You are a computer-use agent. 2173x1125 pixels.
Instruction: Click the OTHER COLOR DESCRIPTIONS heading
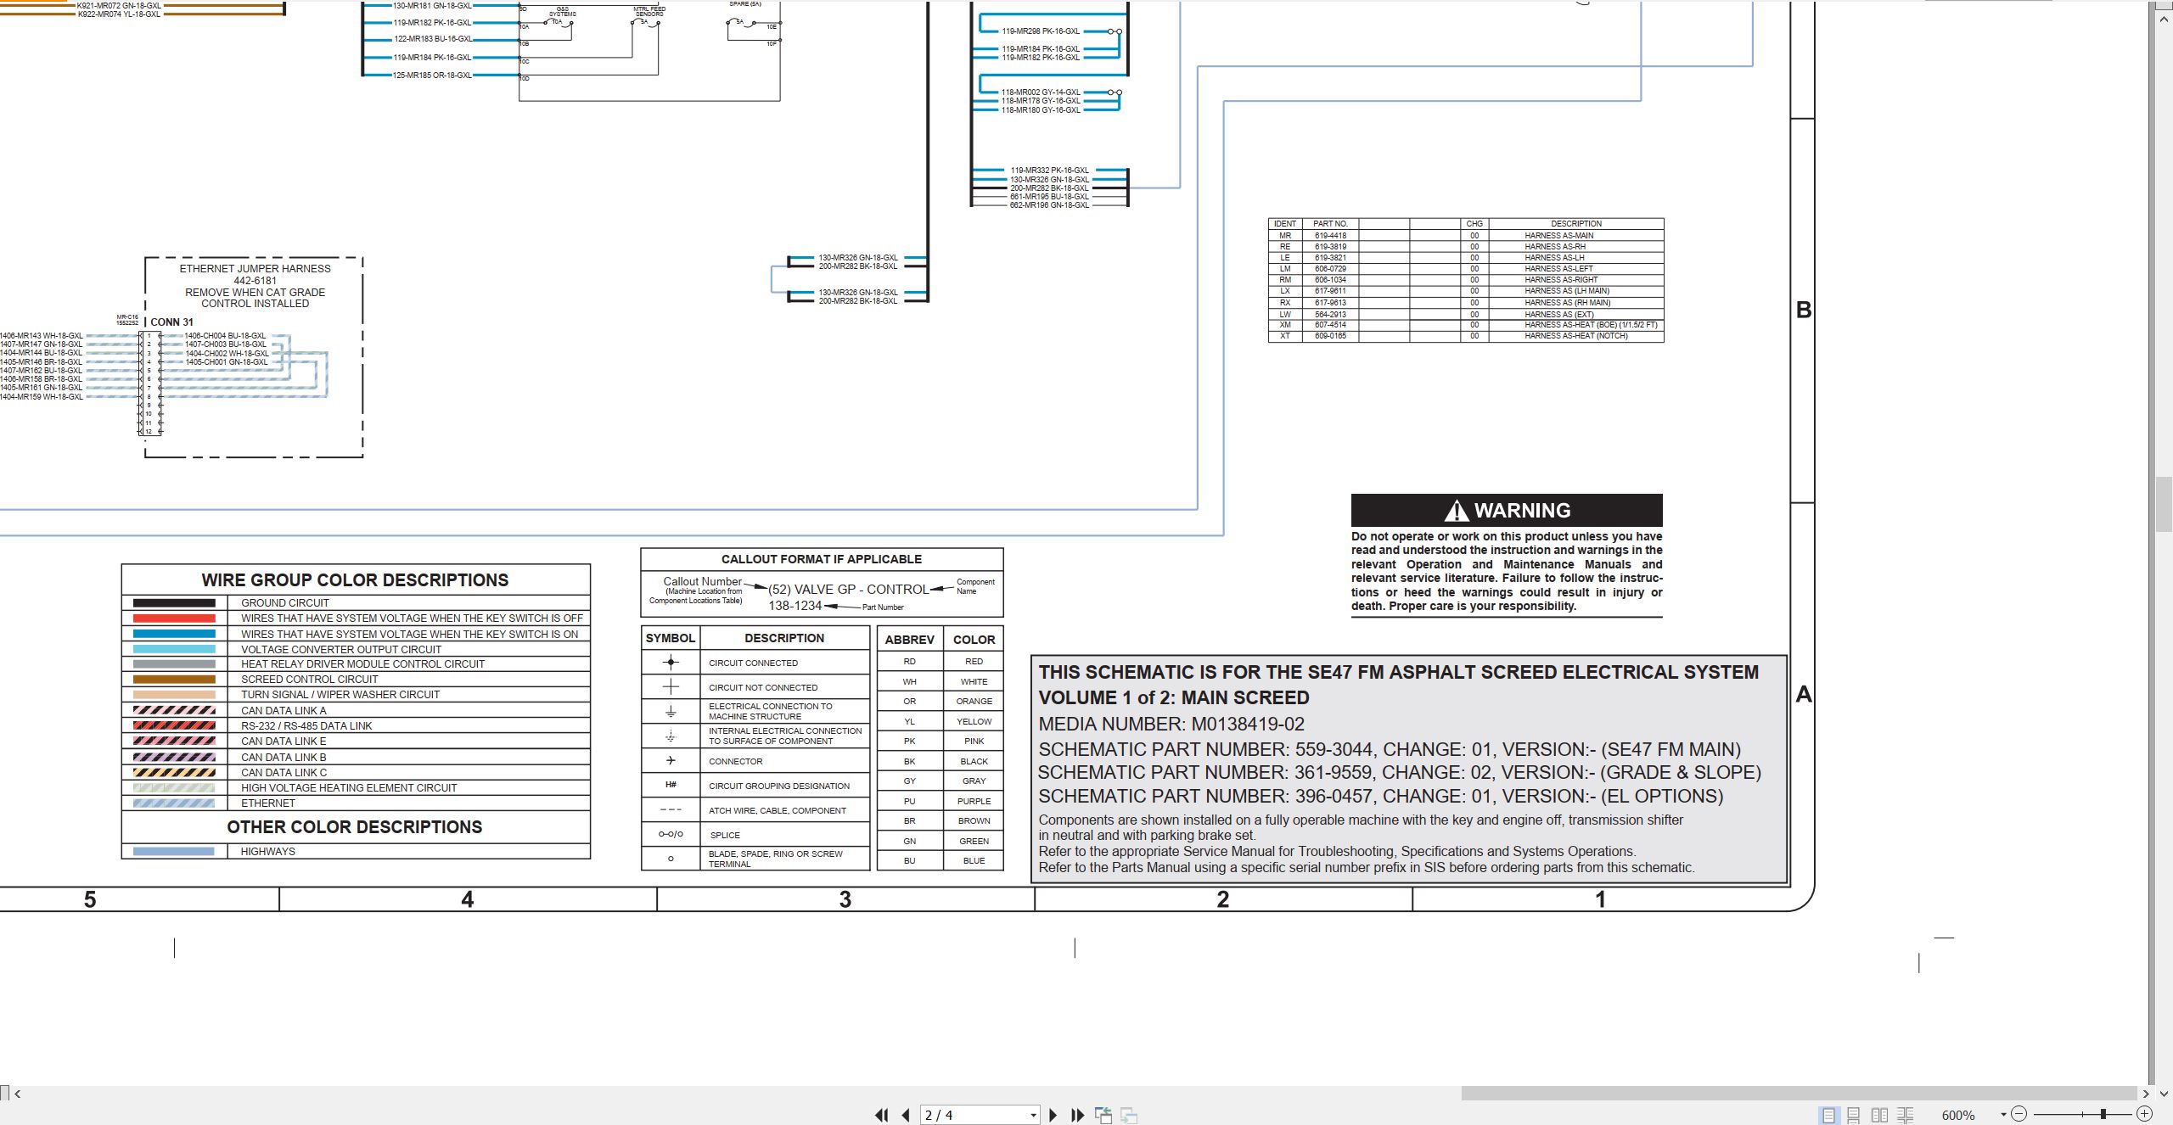coord(355,827)
